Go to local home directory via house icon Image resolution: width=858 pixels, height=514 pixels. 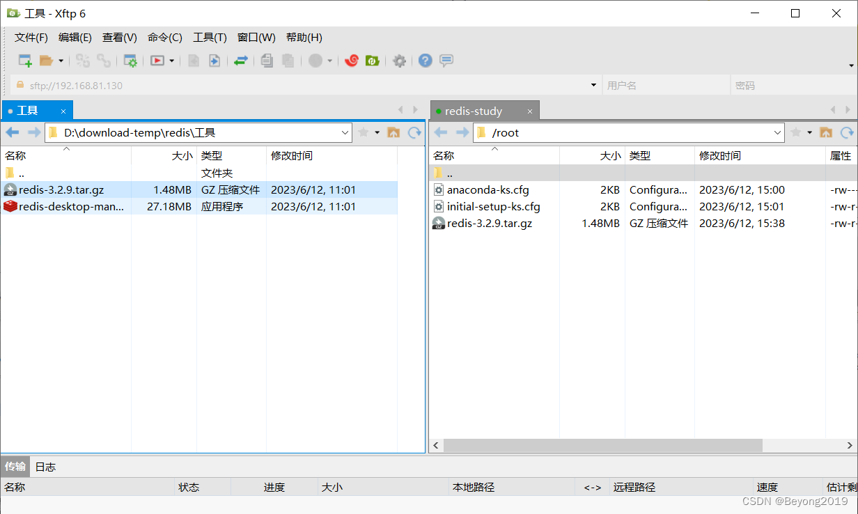point(393,132)
